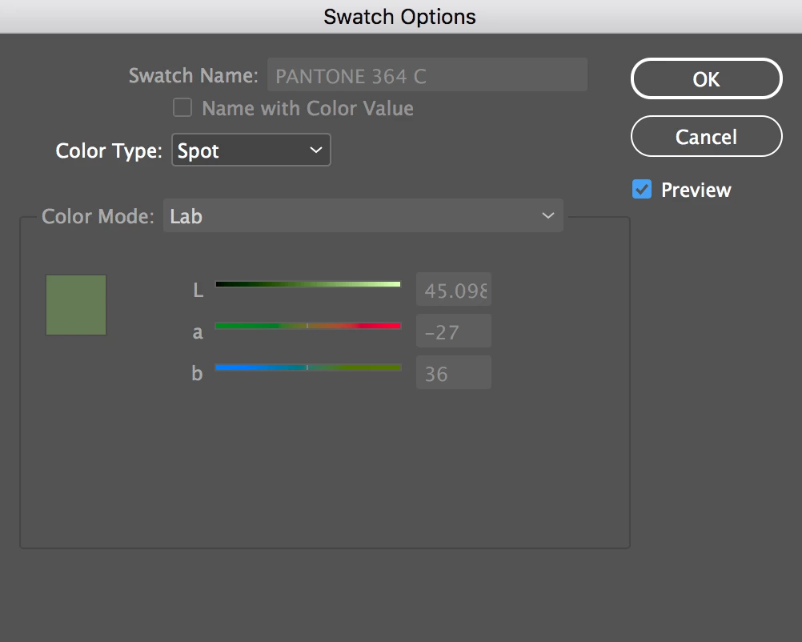
Task: Enable Name with Color Value checkbox
Action: coord(182,108)
